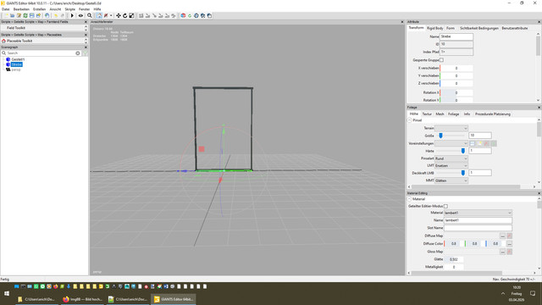Open the Datei menu
The image size is (542, 305).
6,9
